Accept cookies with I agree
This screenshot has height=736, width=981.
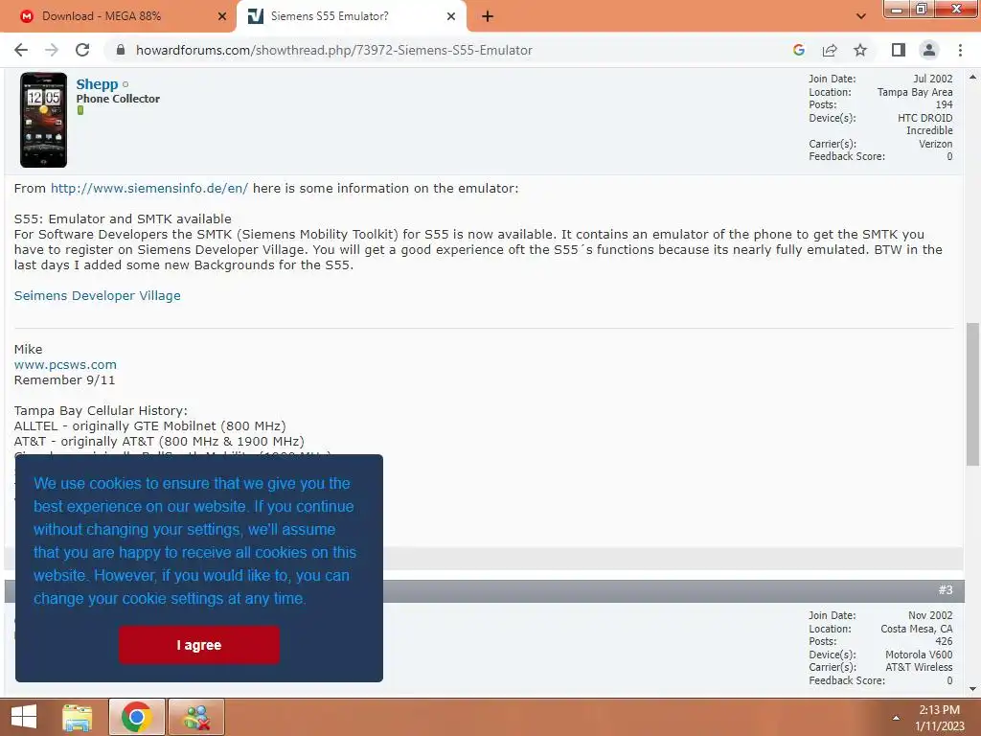pos(199,645)
